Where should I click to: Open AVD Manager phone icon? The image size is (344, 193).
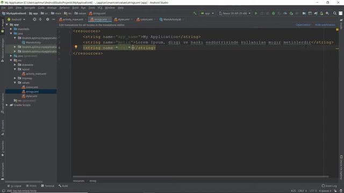pos(321,13)
